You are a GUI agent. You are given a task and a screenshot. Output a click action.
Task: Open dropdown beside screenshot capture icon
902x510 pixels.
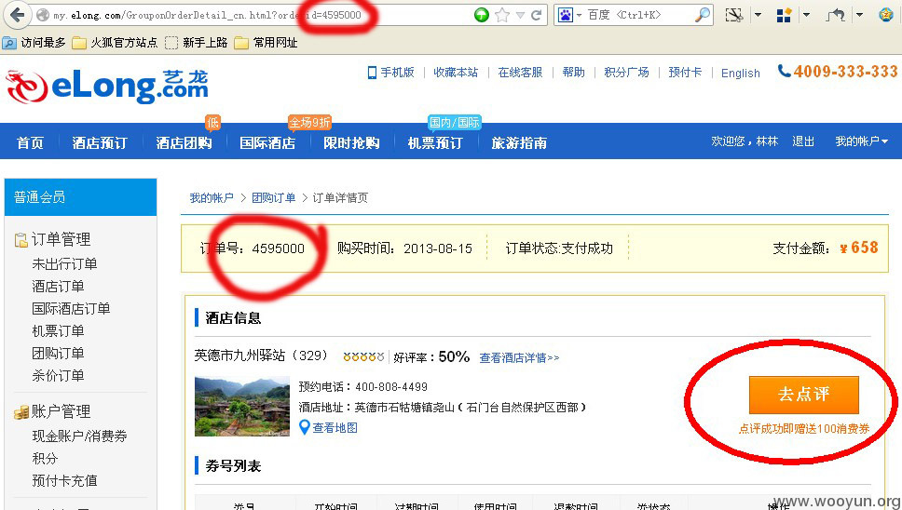(758, 15)
